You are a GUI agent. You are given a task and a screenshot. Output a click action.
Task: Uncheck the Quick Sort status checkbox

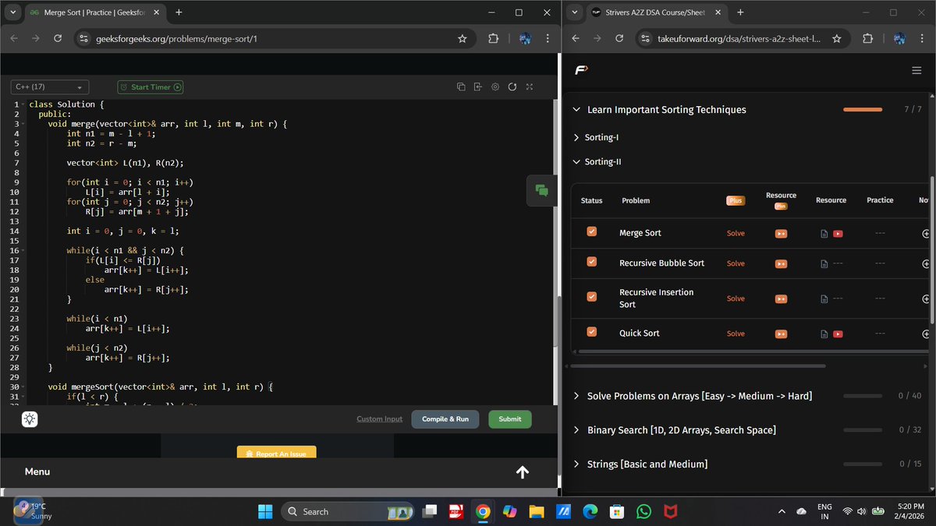[591, 333]
